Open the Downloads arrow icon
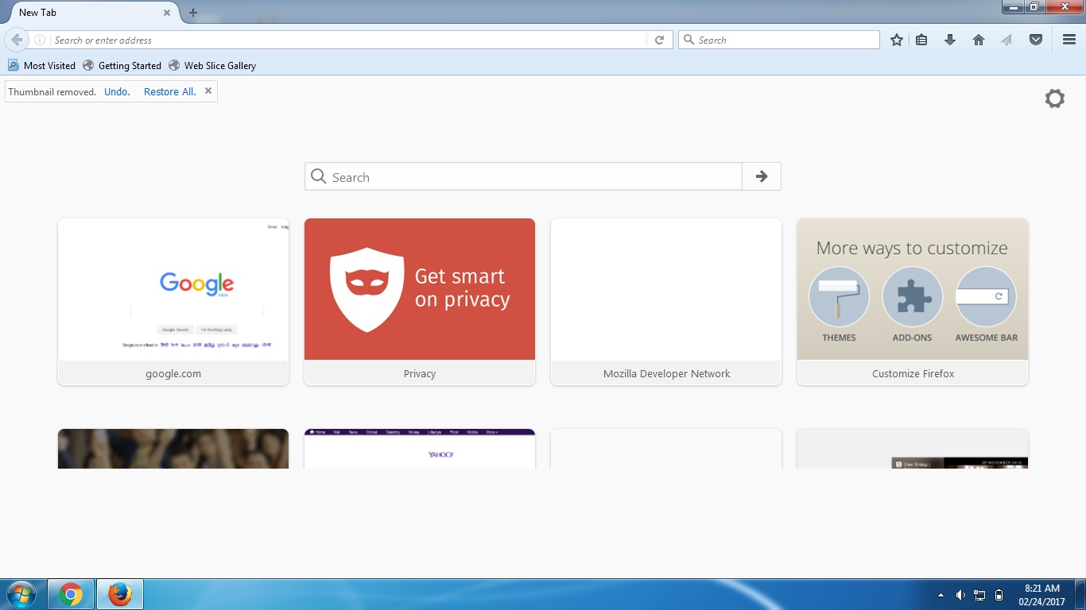Viewport: 1086px width, 610px height. click(949, 40)
